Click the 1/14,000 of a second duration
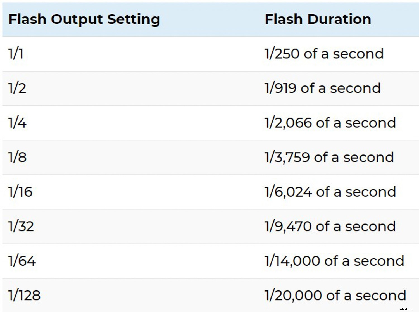Image resolution: width=419 pixels, height=312 pixels. point(334,261)
